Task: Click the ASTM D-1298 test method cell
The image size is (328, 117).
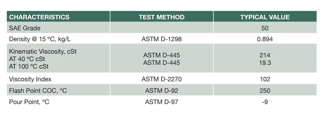Action: (x=161, y=39)
